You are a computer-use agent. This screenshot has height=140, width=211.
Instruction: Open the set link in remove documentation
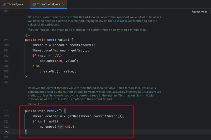[66, 96]
